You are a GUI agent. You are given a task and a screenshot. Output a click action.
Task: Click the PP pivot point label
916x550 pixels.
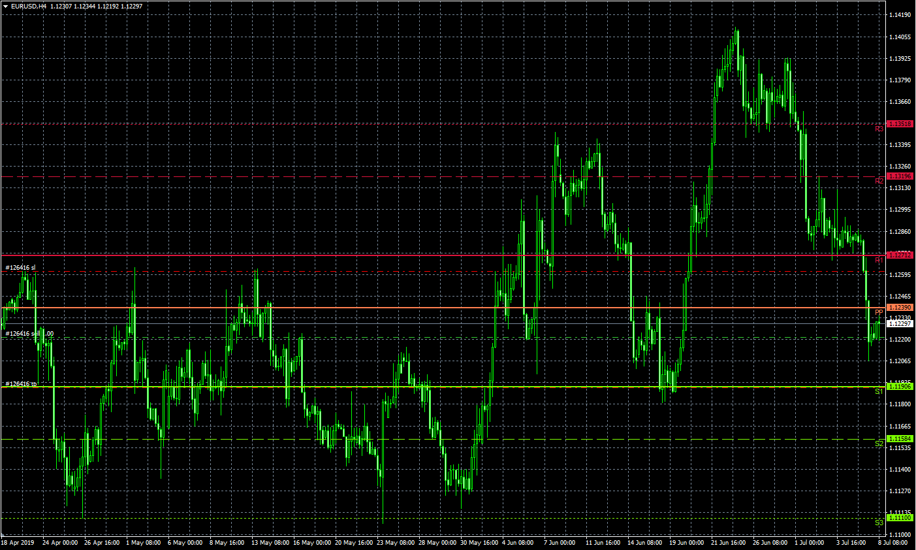879,313
